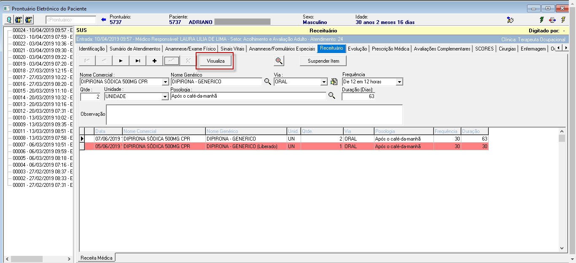Go to the next prescription record

click(121, 61)
